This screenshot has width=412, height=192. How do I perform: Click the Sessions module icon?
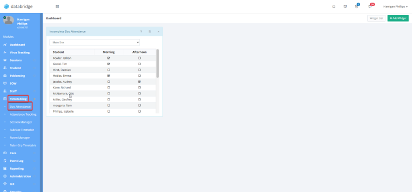5,60
